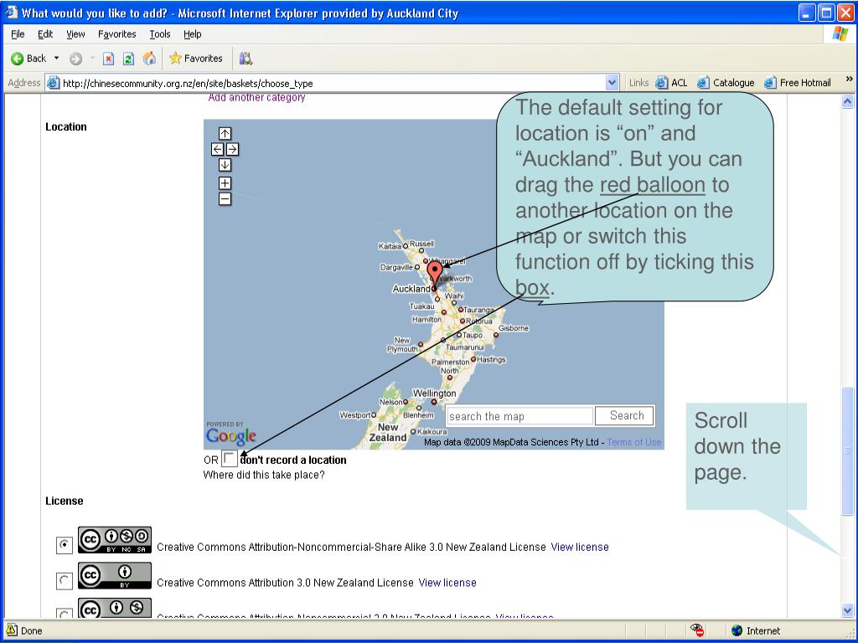Click the CC BY license badge
Screen dimensions: 858x643
coord(114,576)
